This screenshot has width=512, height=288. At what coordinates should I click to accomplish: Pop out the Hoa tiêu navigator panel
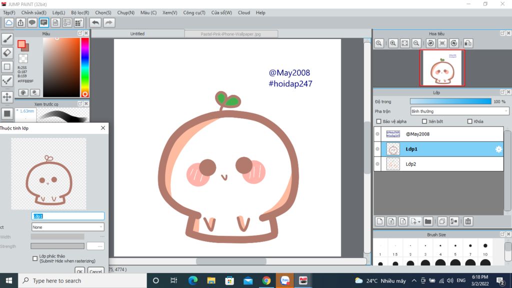point(502,33)
